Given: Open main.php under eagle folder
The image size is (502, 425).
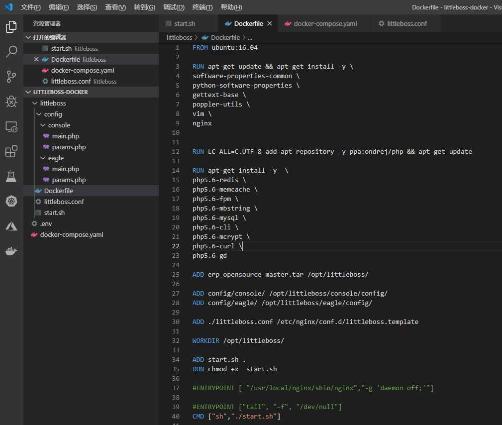Looking at the screenshot, I should point(91,169).
